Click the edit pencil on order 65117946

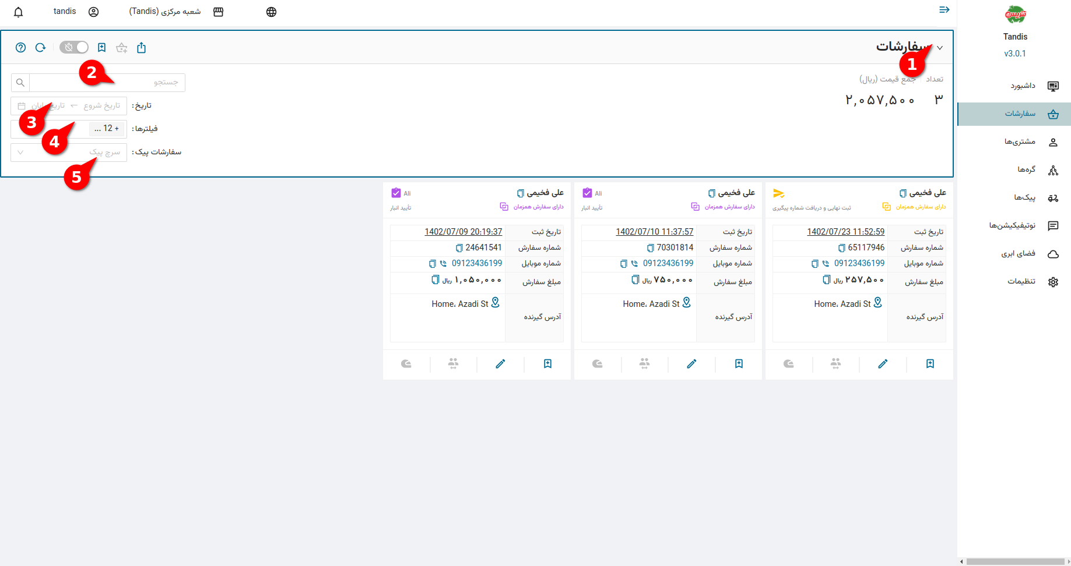click(x=883, y=364)
